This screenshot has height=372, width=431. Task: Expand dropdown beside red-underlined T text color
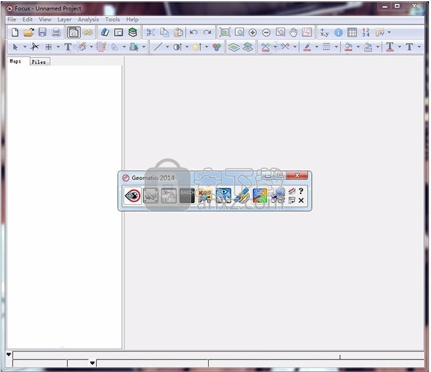point(399,47)
